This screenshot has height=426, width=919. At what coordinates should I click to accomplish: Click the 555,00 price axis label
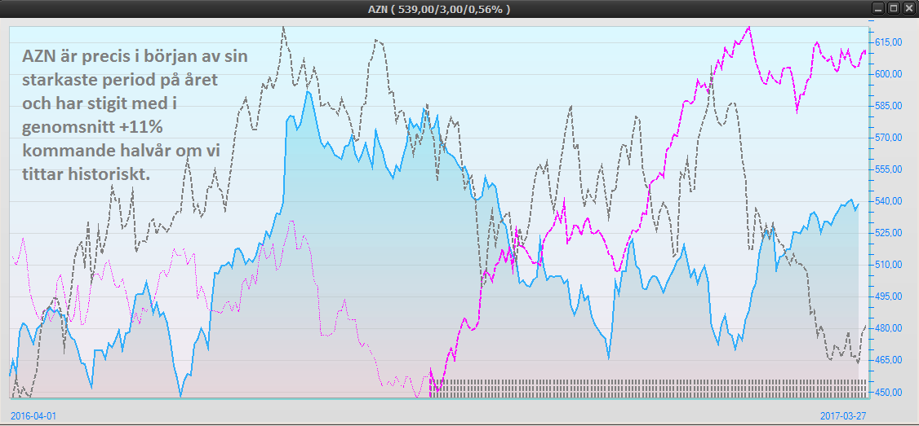[888, 169]
